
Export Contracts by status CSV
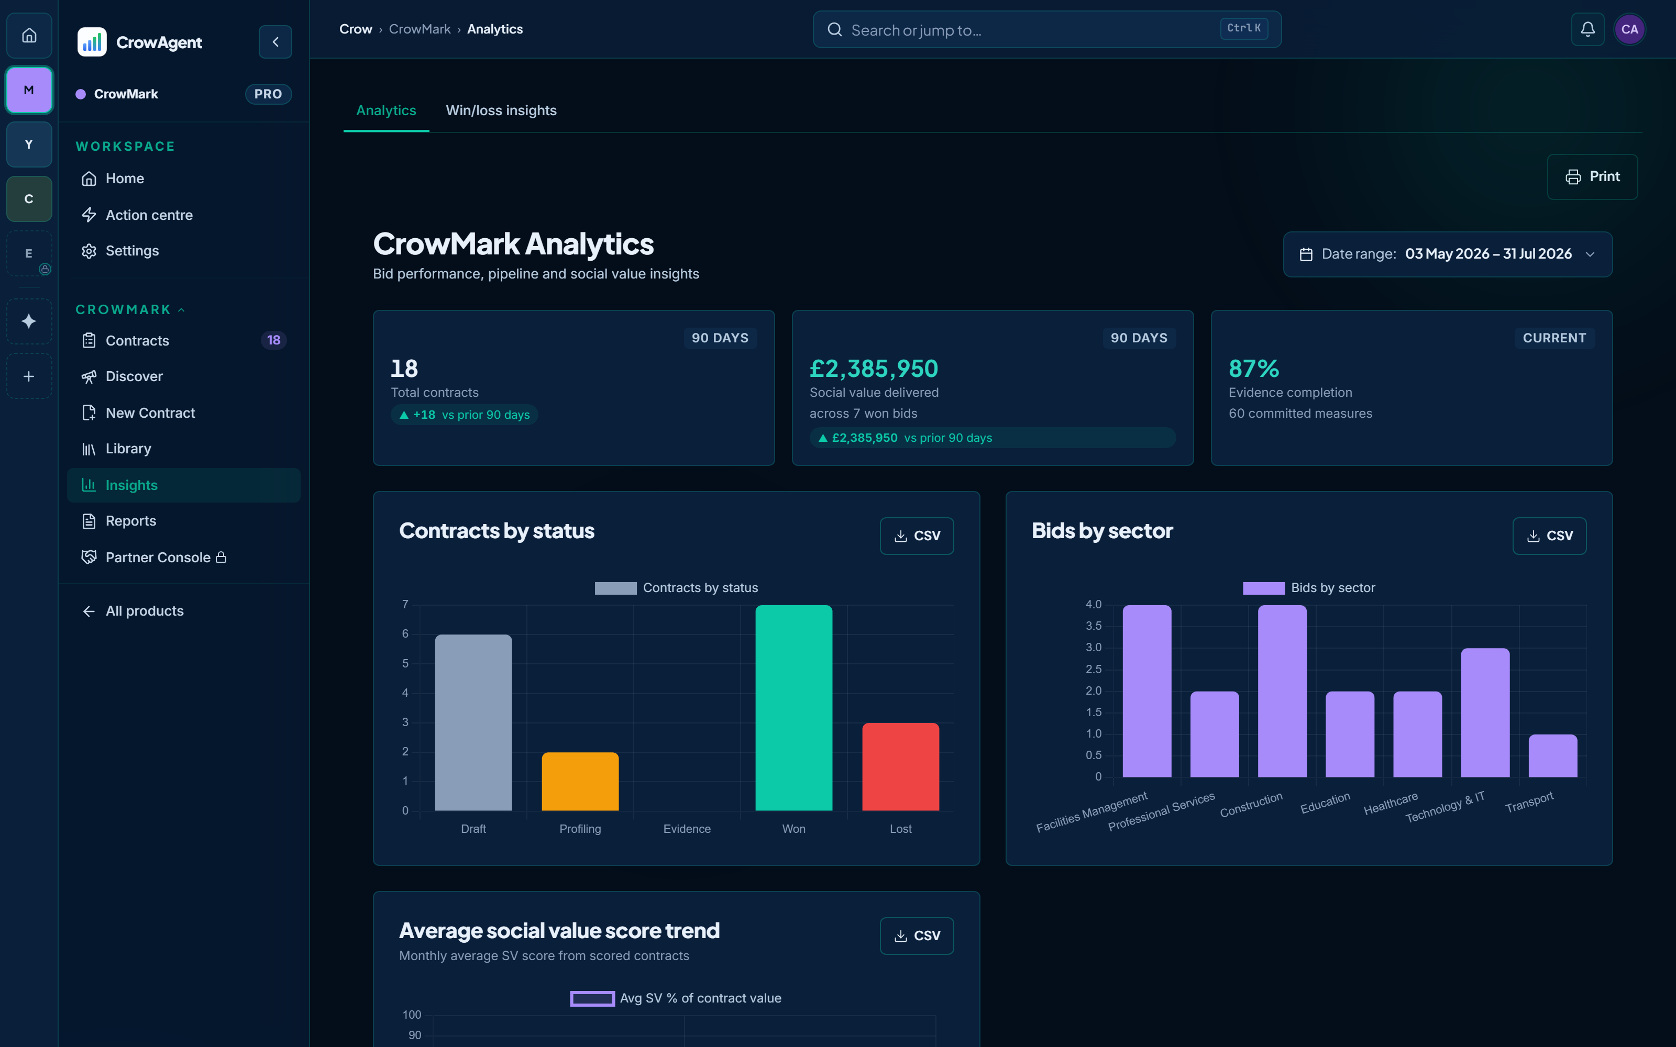click(916, 536)
